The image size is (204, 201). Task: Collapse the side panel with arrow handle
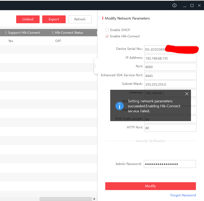click(x=95, y=66)
